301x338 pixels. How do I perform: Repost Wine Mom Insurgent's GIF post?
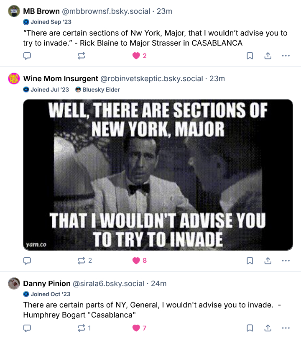[82, 261]
